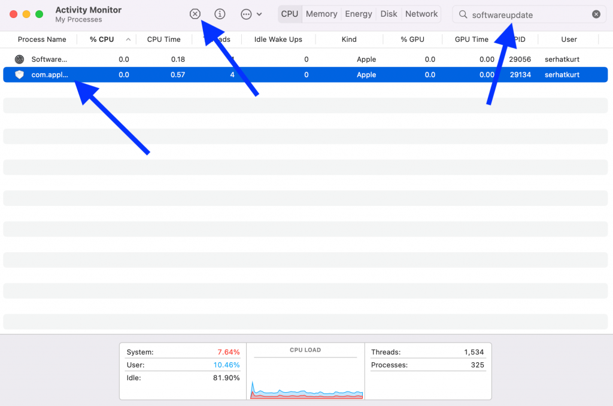Click the Stop process (X) toolbar icon
Viewport: 613px width, 406px height.
(x=195, y=14)
